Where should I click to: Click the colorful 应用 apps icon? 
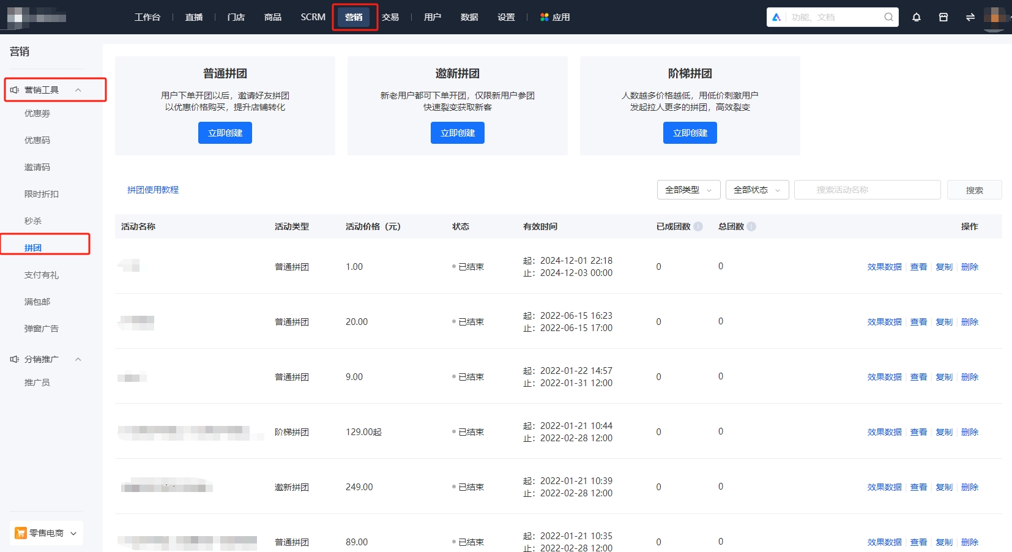543,17
